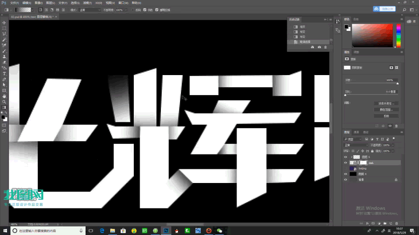Select pixel mask button in Properties
The height and width of the screenshot is (235, 419).
[x=391, y=68]
